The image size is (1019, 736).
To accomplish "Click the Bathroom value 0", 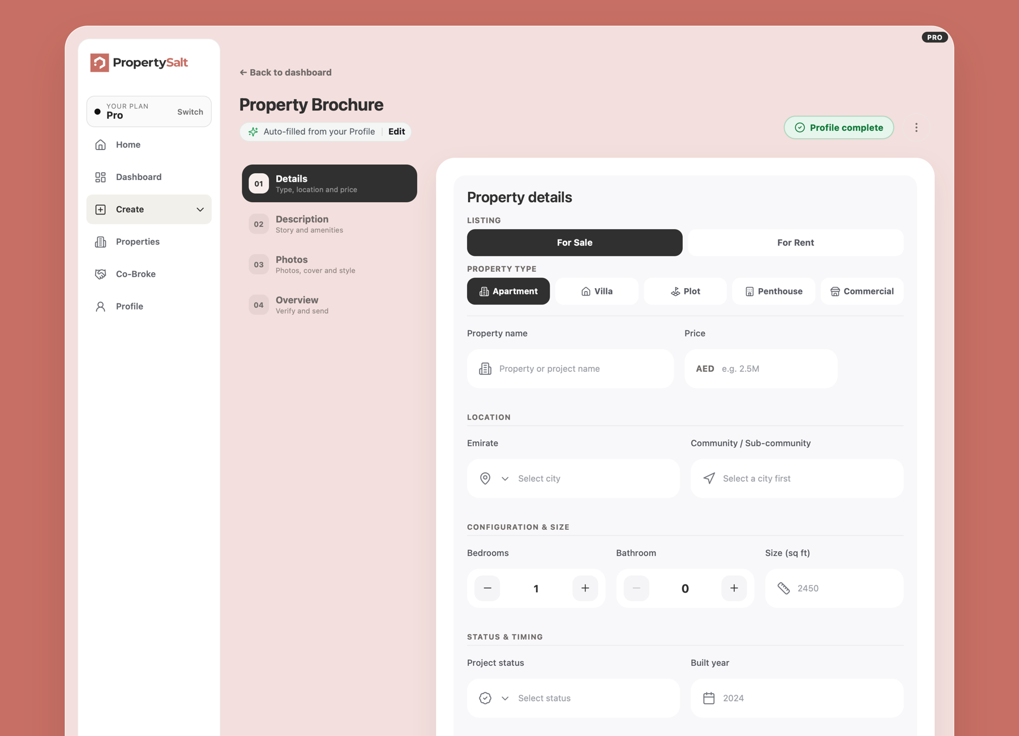I will coord(685,589).
